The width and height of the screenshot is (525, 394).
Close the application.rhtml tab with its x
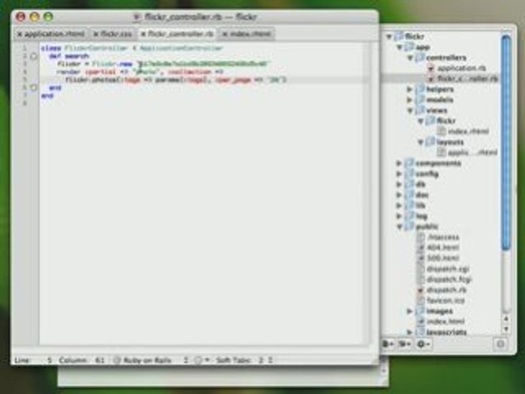pos(20,34)
